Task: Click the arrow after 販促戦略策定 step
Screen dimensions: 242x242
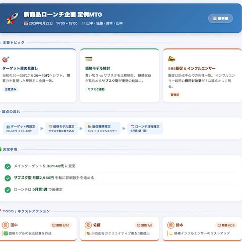Action: [124, 129]
